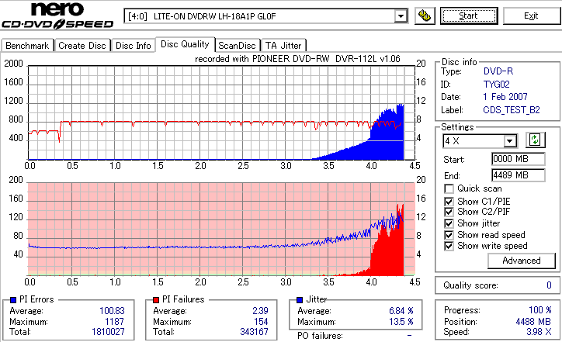562x342 pixels.
Task: Click the Nero CD-DVD Speed logo
Action: [x=57, y=16]
